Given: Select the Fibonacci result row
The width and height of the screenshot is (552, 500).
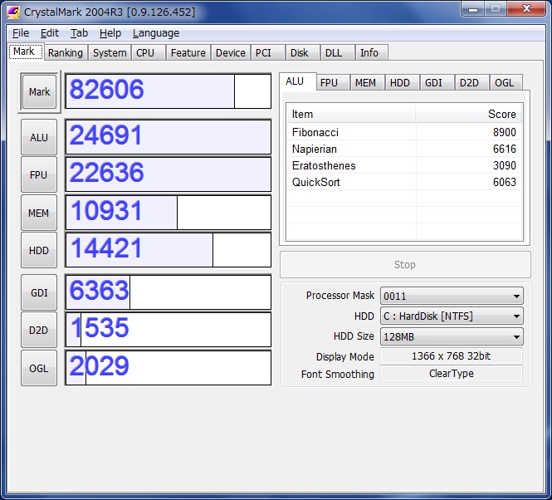Looking at the screenshot, I should 404,132.
